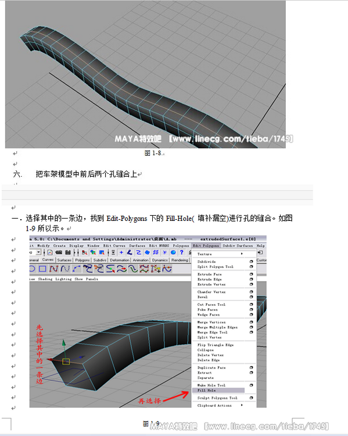Open the Edit NURBS menu
This screenshot has width=348, height=436.
coord(159,246)
